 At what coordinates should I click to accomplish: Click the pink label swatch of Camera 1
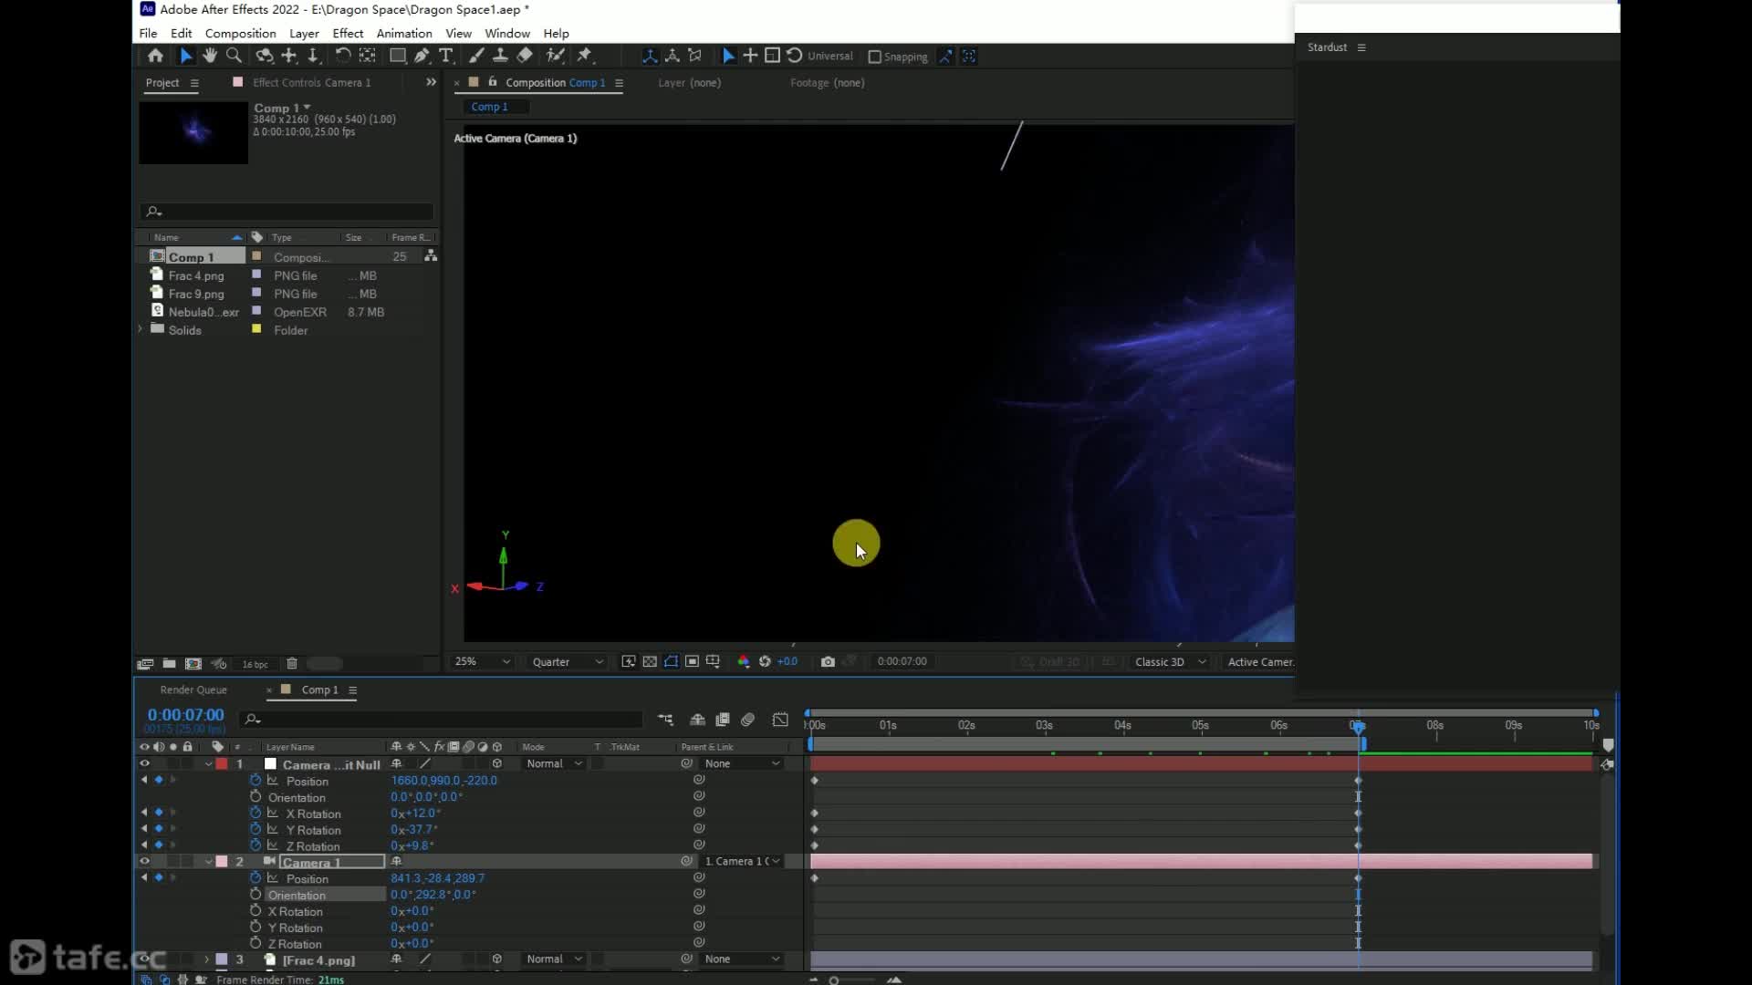222,861
